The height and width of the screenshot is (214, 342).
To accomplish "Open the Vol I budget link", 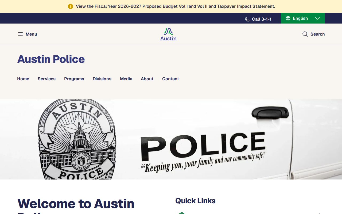I will (183, 6).
